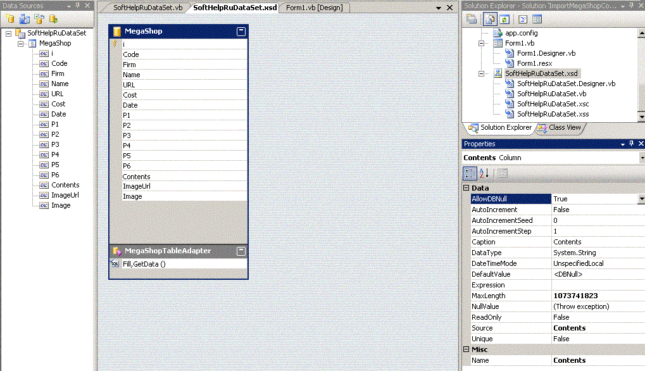The image size is (645, 371).
Task: Select the Cost column in designer table
Action: [185, 95]
